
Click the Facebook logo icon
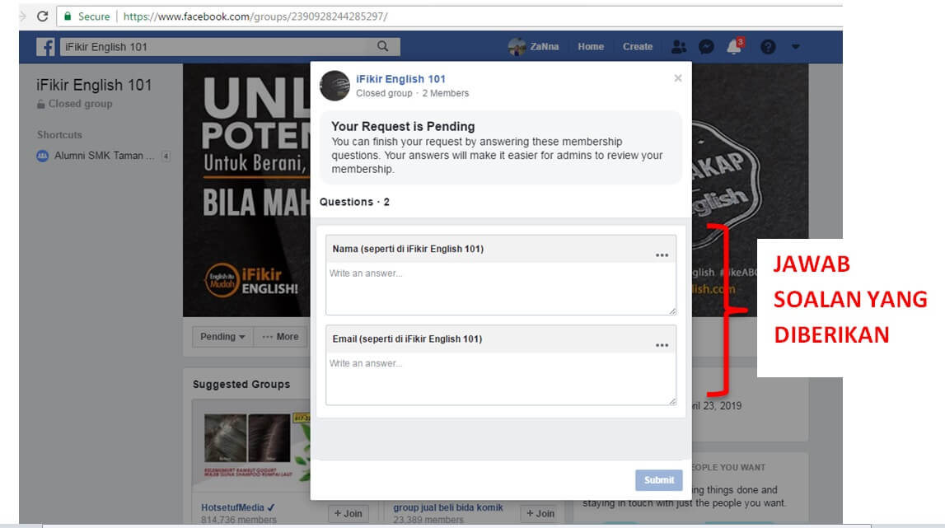(45, 47)
